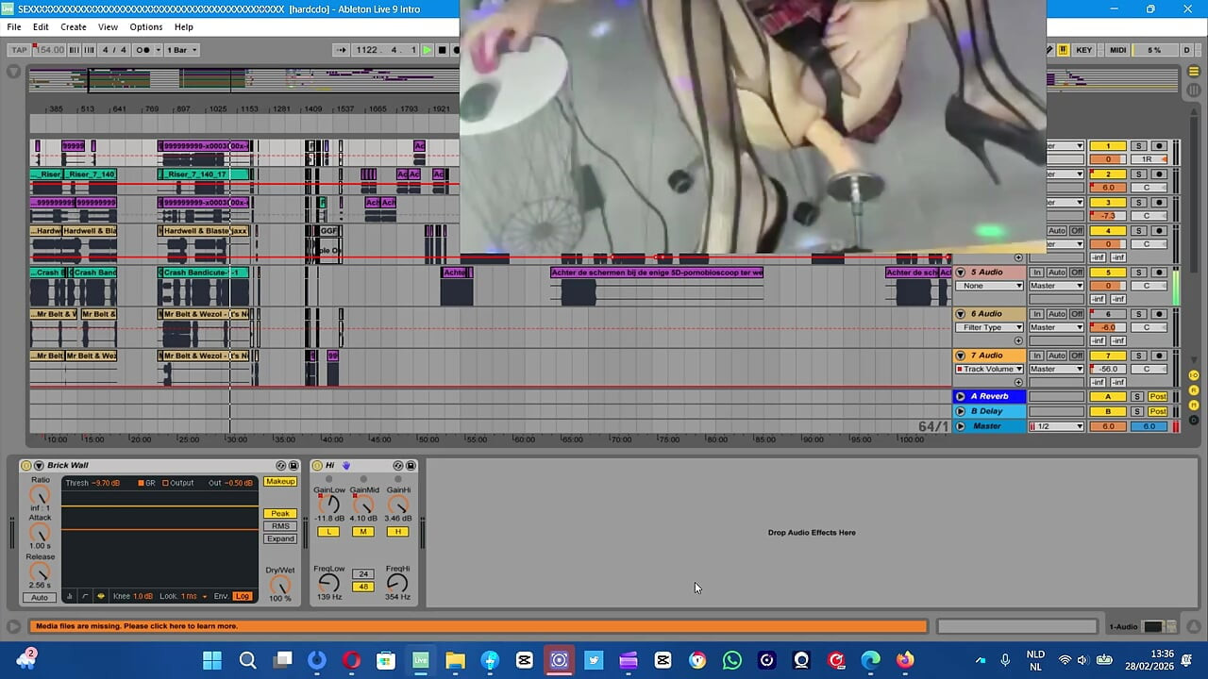Select the transfer curve view icon
Image resolution: width=1208 pixels, height=679 pixels.
click(x=85, y=596)
